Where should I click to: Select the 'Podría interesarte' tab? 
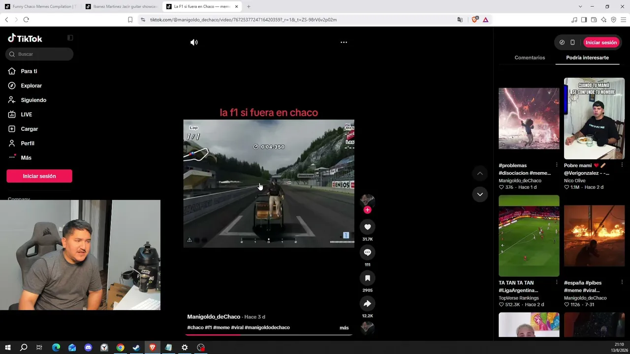pos(587,58)
